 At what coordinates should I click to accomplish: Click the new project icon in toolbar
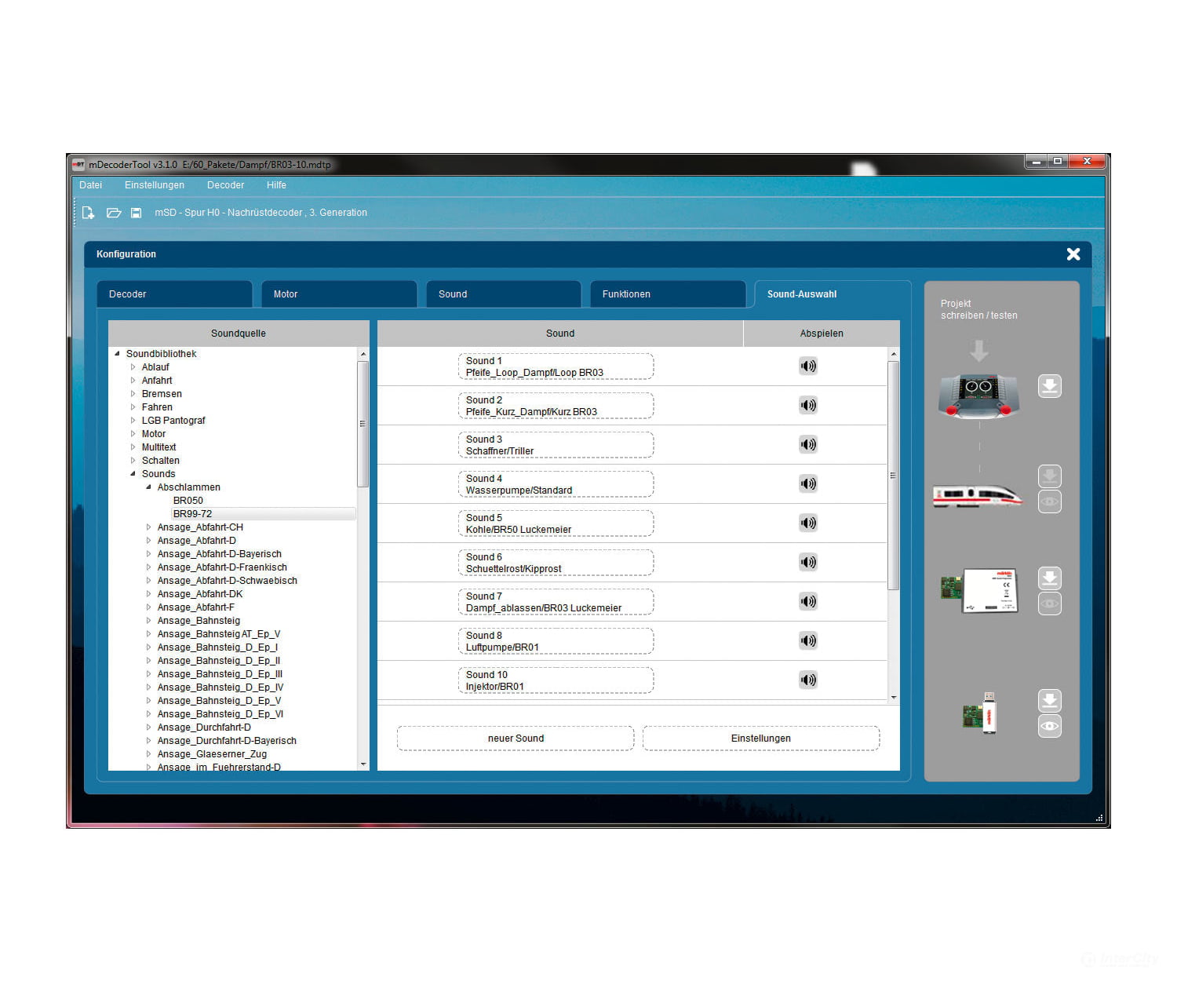[88, 213]
